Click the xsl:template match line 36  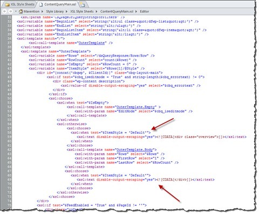(41, 38)
